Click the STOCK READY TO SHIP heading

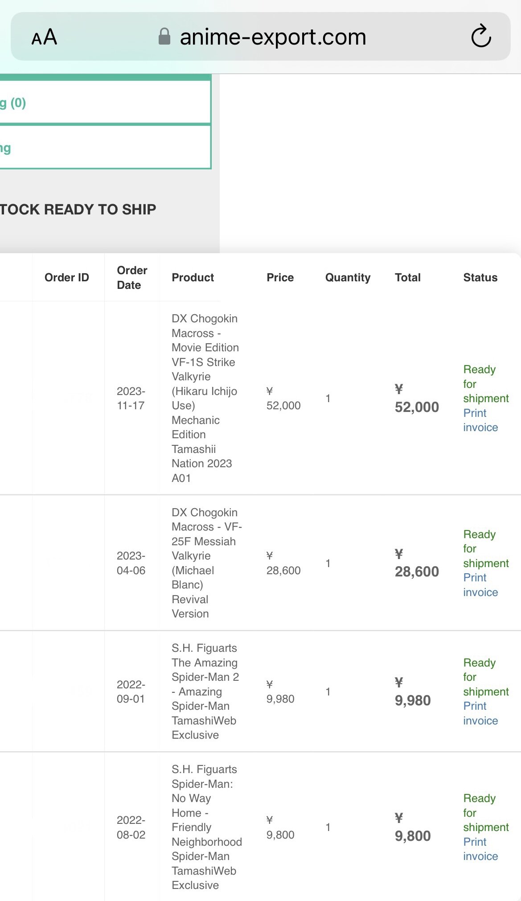[x=78, y=209]
